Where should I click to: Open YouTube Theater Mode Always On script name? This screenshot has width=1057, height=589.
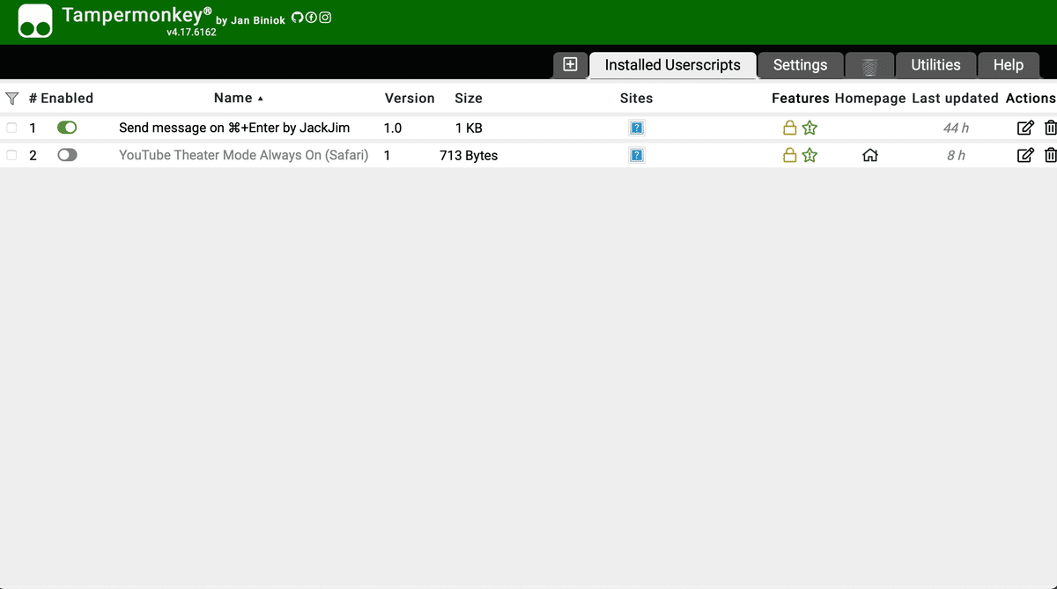243,156
